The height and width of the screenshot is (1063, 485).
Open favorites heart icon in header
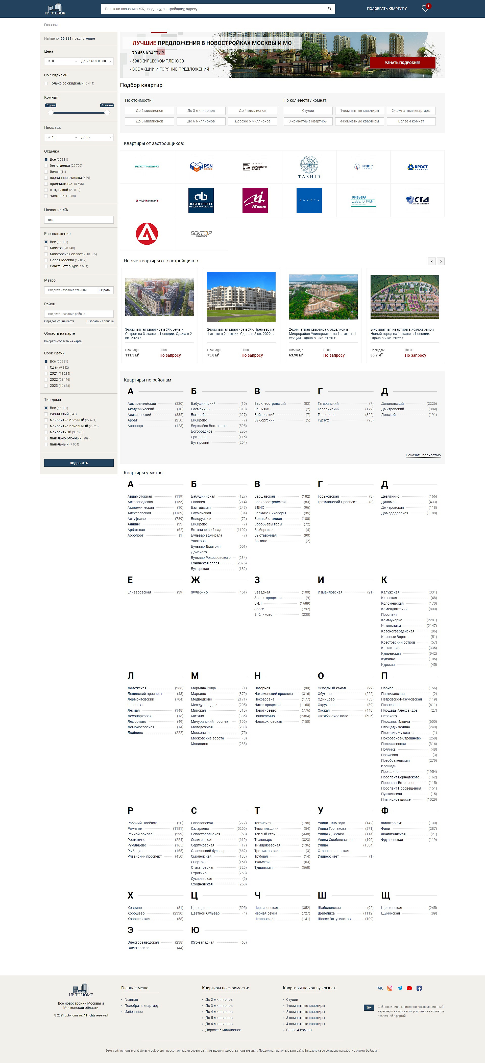coord(425,9)
